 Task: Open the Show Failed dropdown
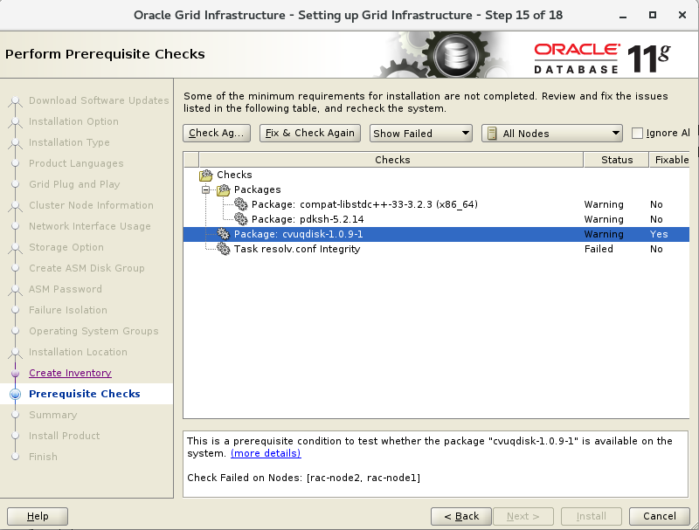pyautogui.click(x=420, y=134)
